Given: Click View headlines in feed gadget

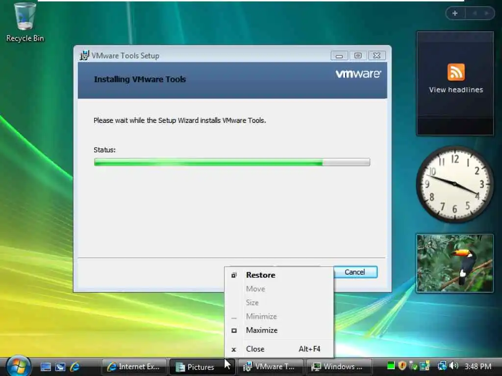Looking at the screenshot, I should (456, 90).
